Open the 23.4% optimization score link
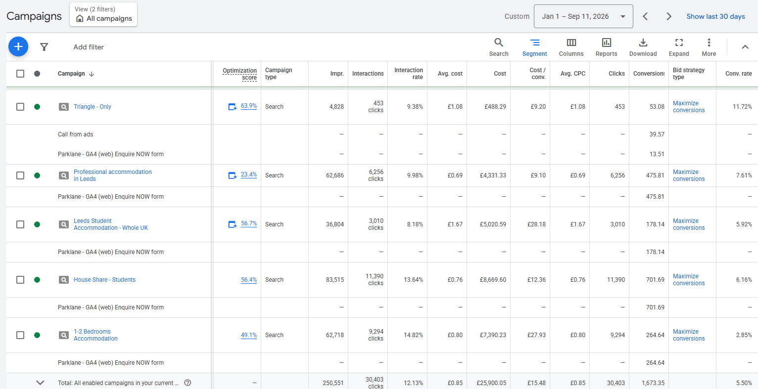 249,174
